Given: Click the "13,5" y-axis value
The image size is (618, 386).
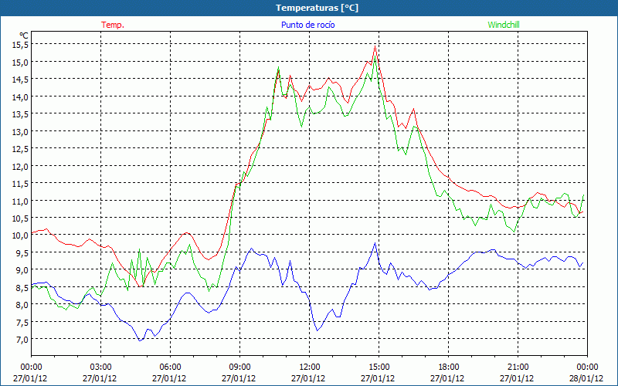Looking at the screenshot, I should 21,113.
